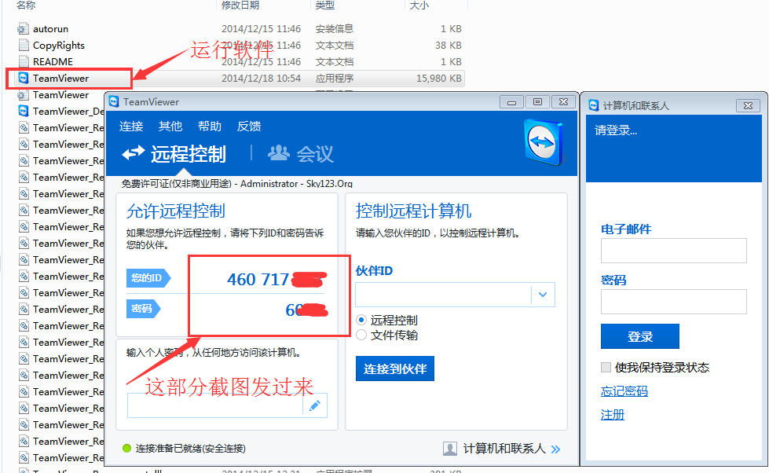
Task: Focus the 电子邮件 input field
Action: (673, 251)
